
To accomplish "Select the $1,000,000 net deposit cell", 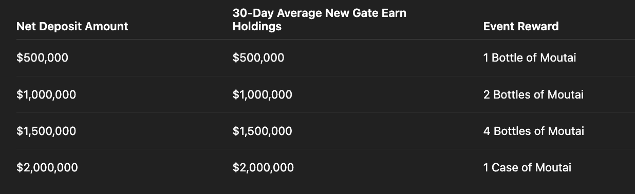I will pos(46,95).
